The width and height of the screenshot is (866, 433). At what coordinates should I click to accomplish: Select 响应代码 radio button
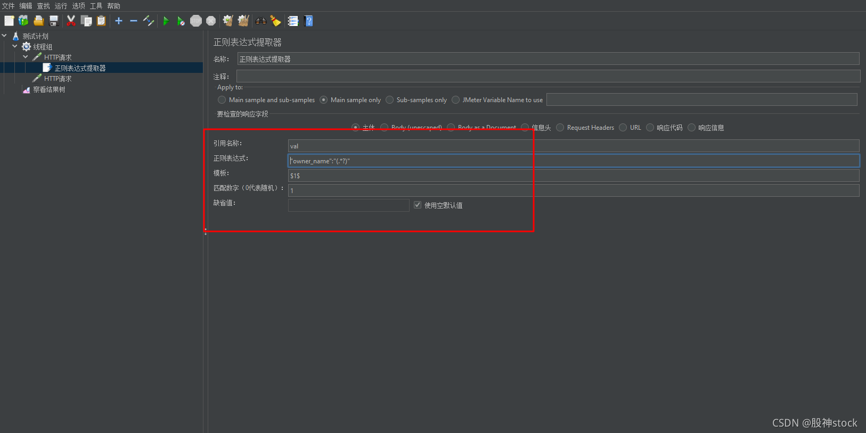pyautogui.click(x=650, y=127)
